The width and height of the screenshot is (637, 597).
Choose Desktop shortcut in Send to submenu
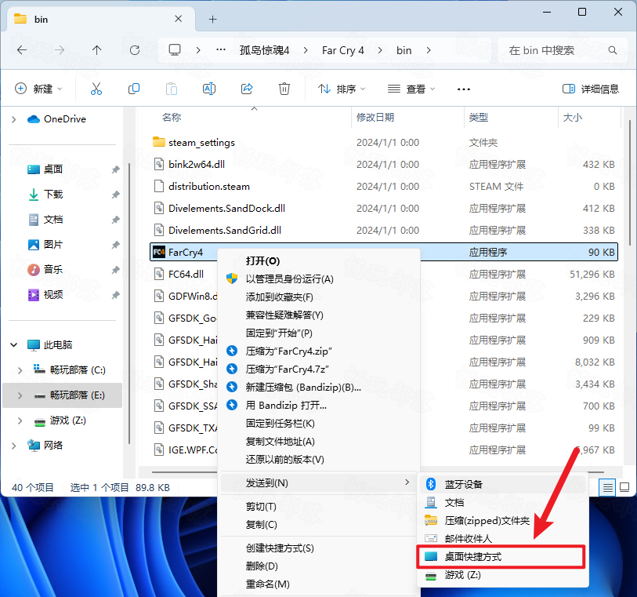pos(501,557)
